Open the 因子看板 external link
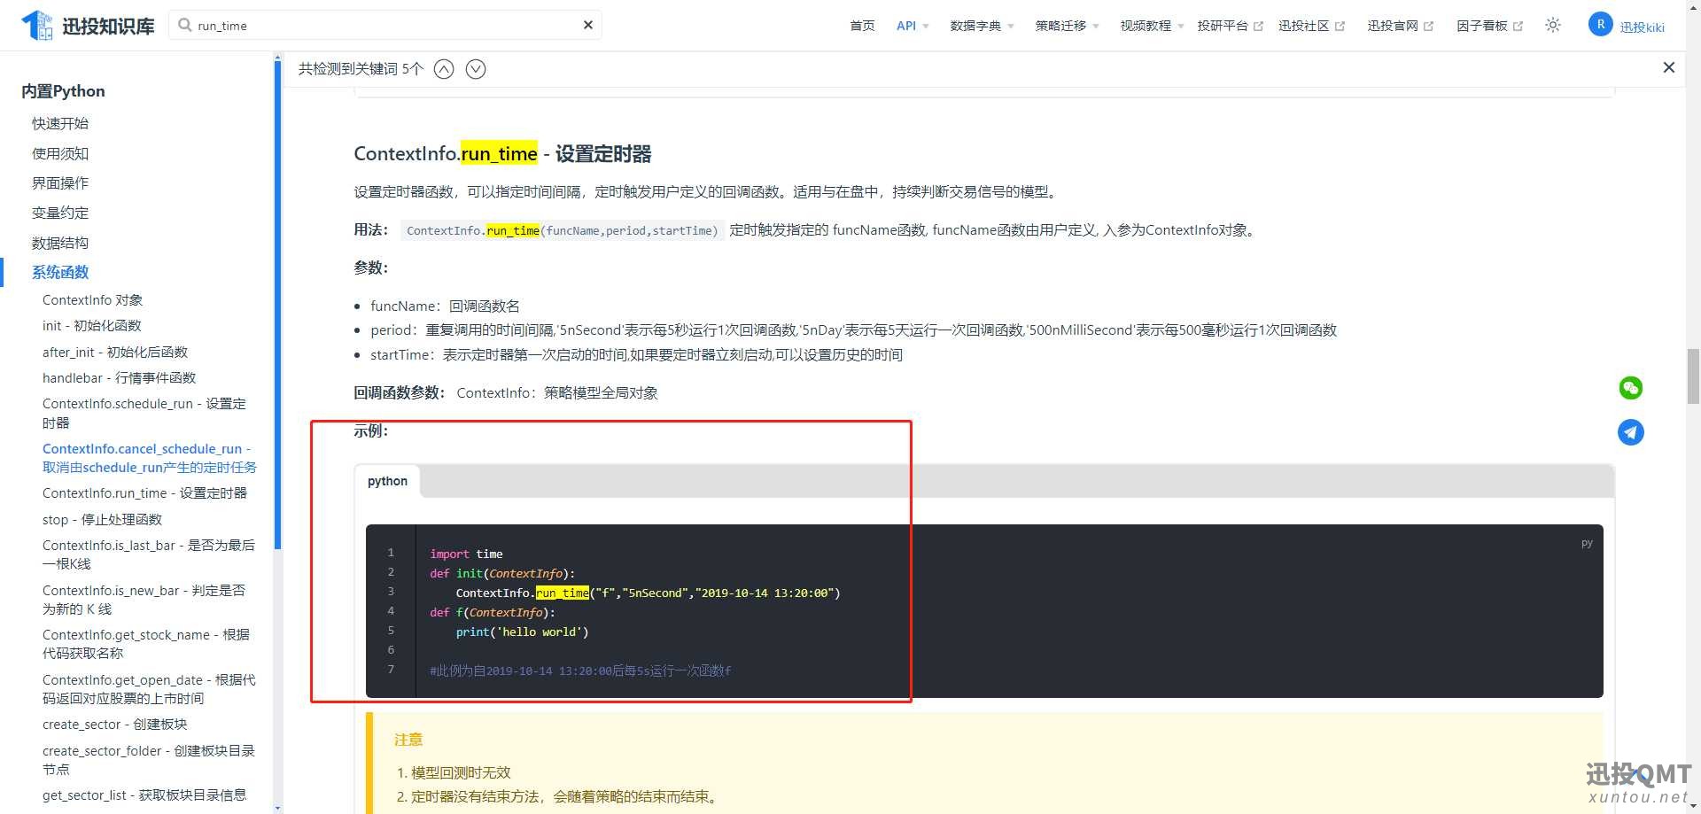This screenshot has width=1701, height=814. [1489, 26]
